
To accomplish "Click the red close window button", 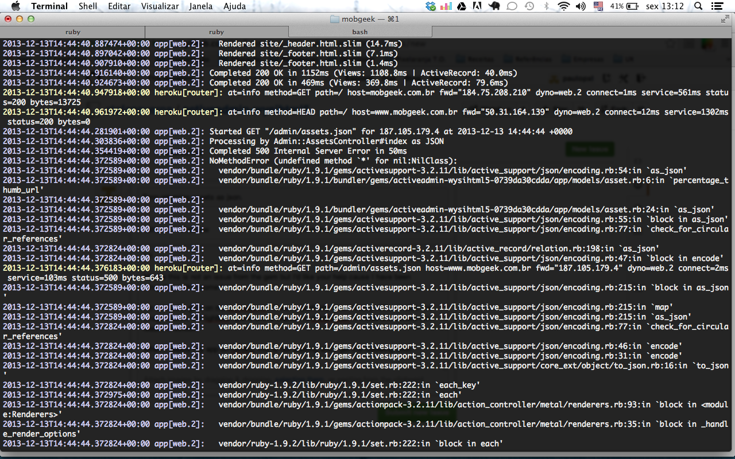I will tap(8, 19).
